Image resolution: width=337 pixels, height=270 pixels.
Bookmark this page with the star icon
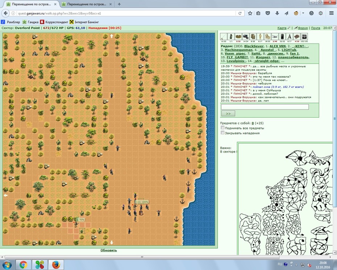(x=250, y=13)
